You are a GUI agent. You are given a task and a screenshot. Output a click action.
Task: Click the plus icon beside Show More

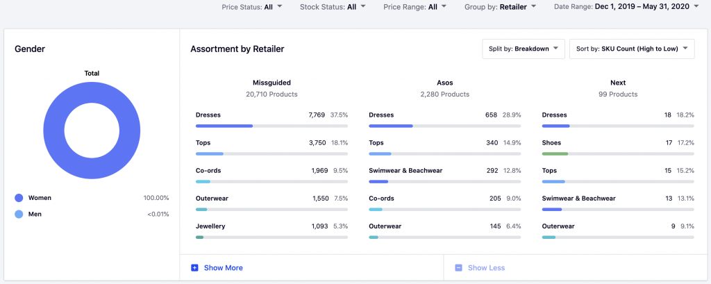pos(194,268)
